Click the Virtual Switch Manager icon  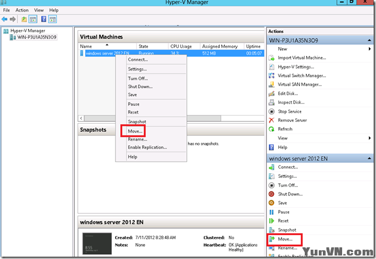pos(271,76)
